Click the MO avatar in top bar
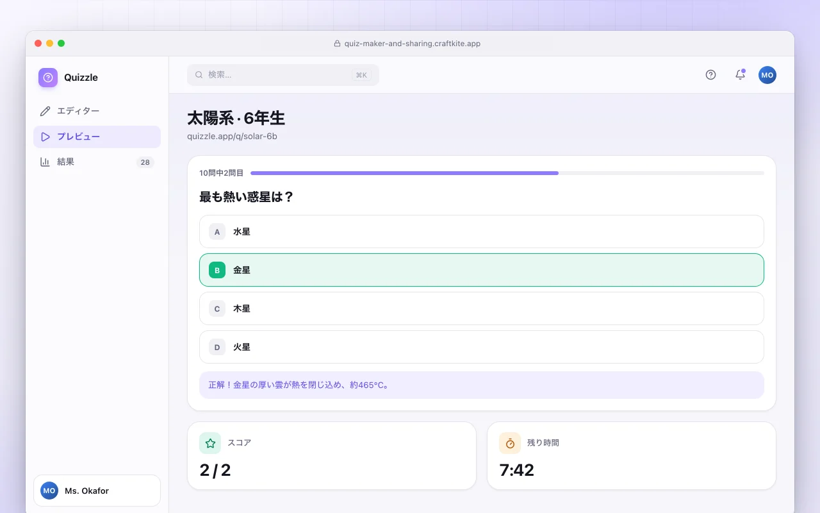The height and width of the screenshot is (513, 820). 767,75
